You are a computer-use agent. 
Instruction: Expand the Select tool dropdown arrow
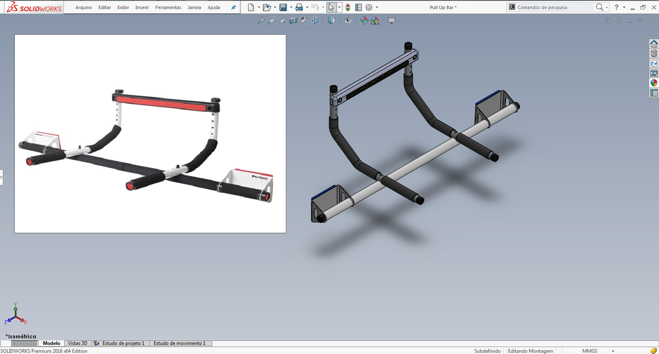[339, 7]
